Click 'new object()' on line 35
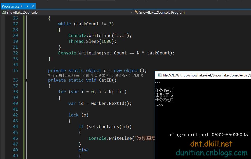Viewport: 251px width, 159px height. (129, 70)
